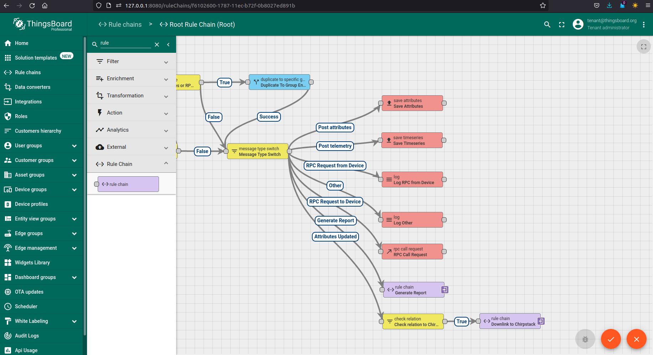653x355 pixels.
Task: Select the Log Other node
Action: coord(412,220)
